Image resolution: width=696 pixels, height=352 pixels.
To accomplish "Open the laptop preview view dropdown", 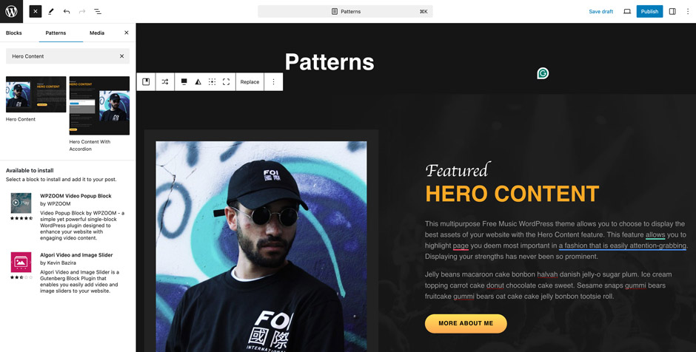I will [627, 12].
